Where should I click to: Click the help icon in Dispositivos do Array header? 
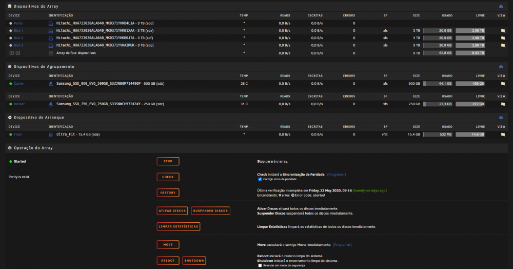tap(501, 7)
